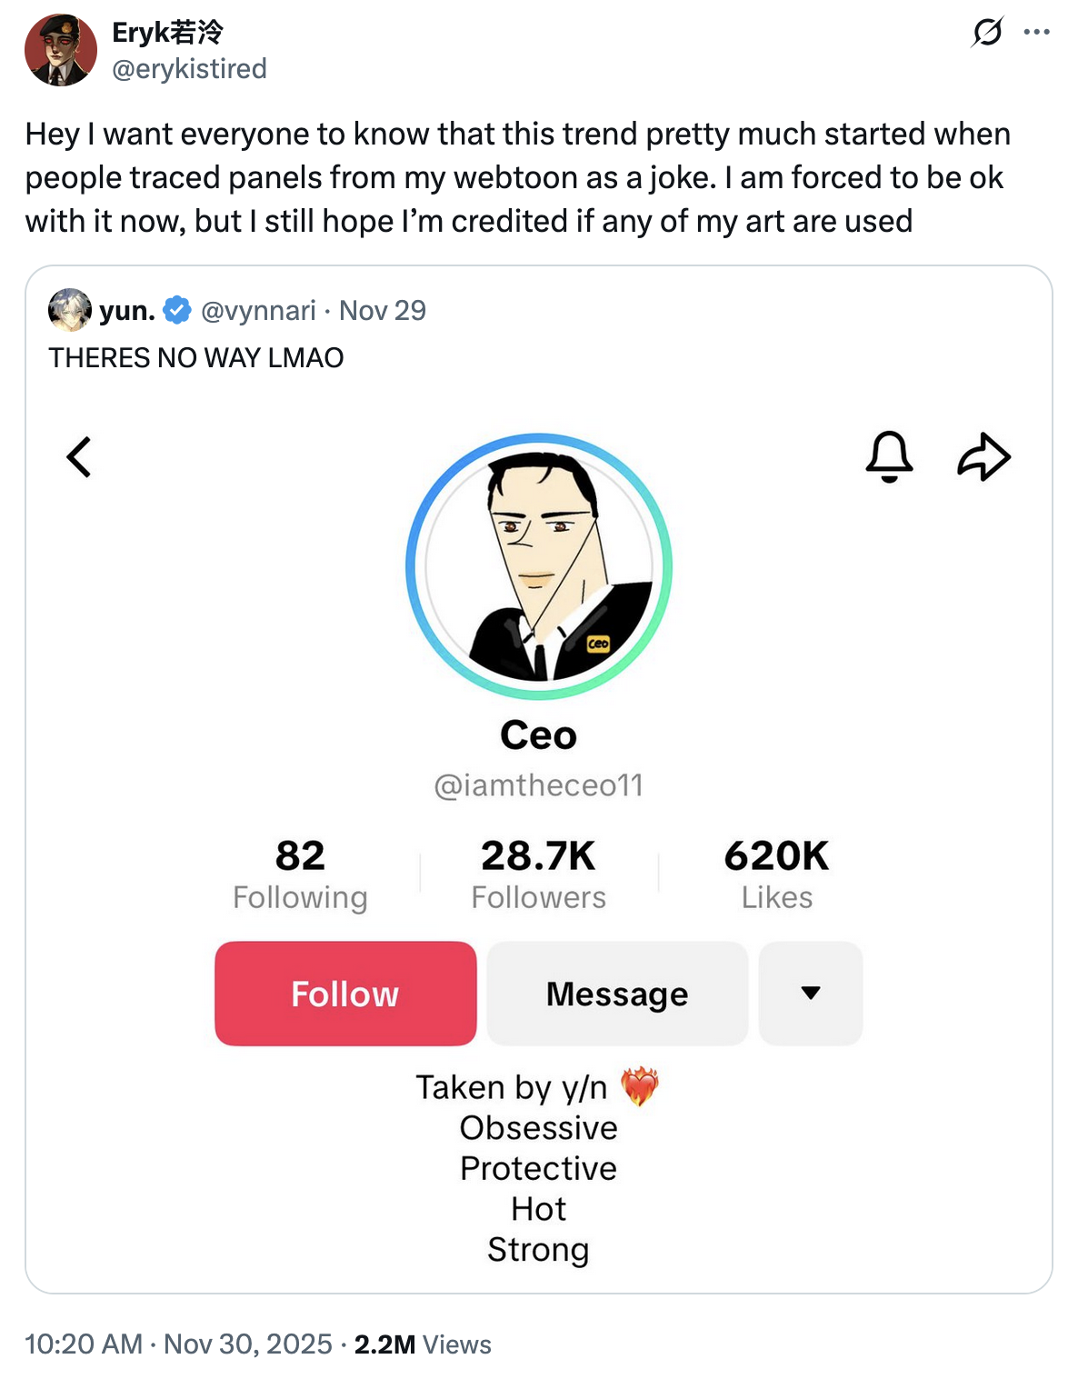View the 28.7K Followers list
1078x1389 pixels.
538,874
